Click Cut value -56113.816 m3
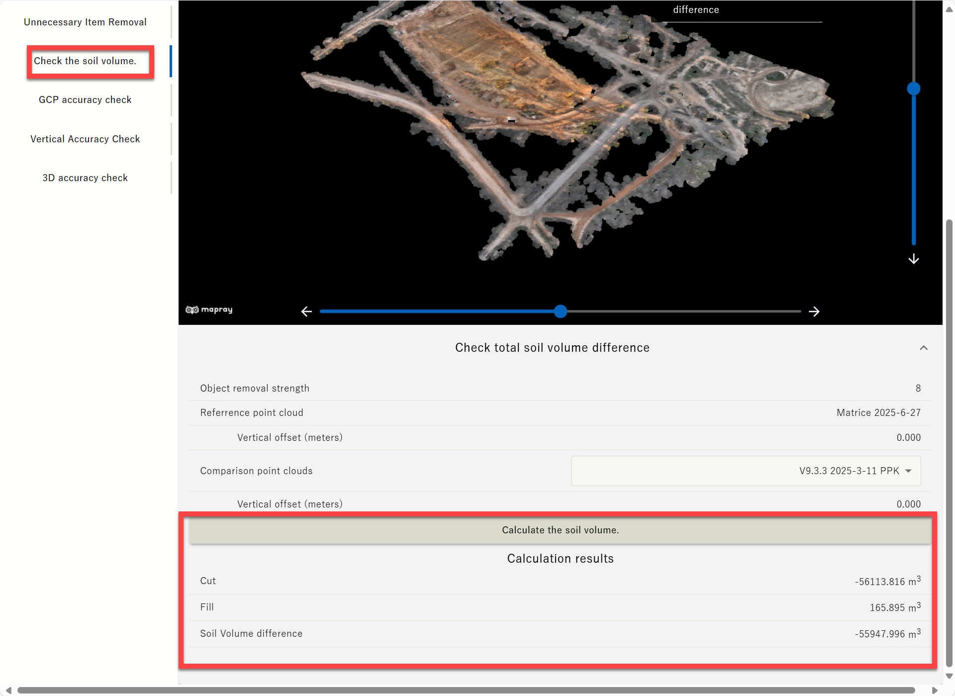The width and height of the screenshot is (955, 696). [x=888, y=581]
